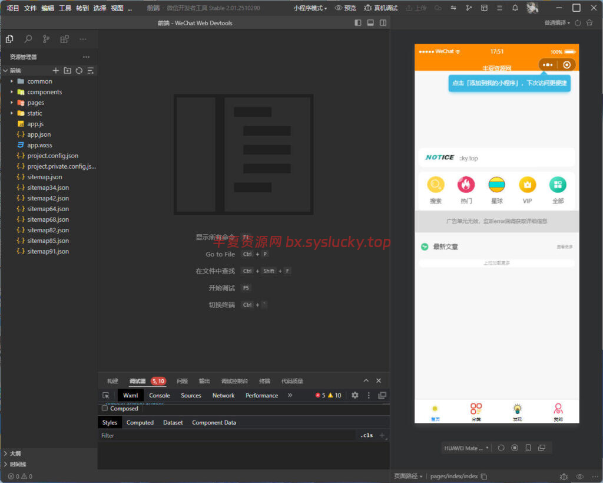Click the 预览 preview button
This screenshot has width=603, height=483.
pos(345,8)
